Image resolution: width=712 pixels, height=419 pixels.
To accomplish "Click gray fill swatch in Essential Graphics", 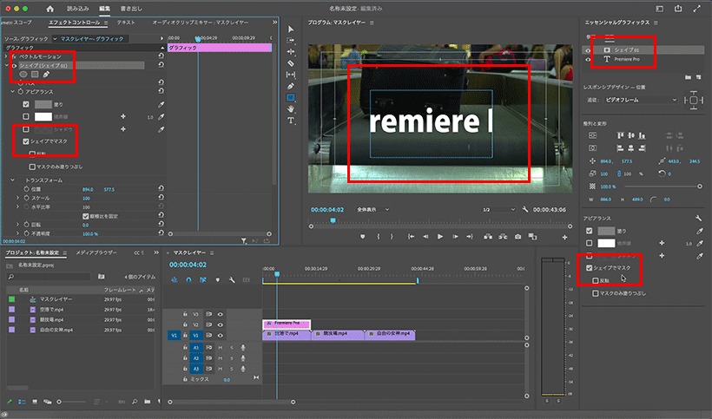I will 606,231.
